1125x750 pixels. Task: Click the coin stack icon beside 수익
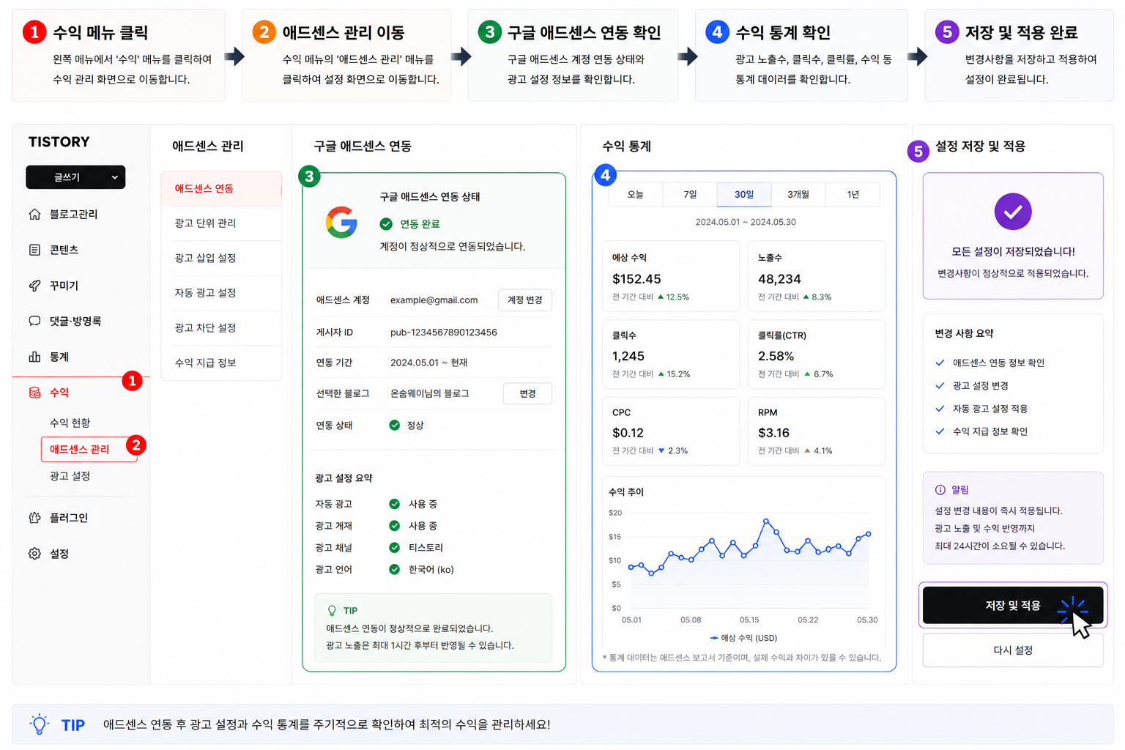pos(34,393)
